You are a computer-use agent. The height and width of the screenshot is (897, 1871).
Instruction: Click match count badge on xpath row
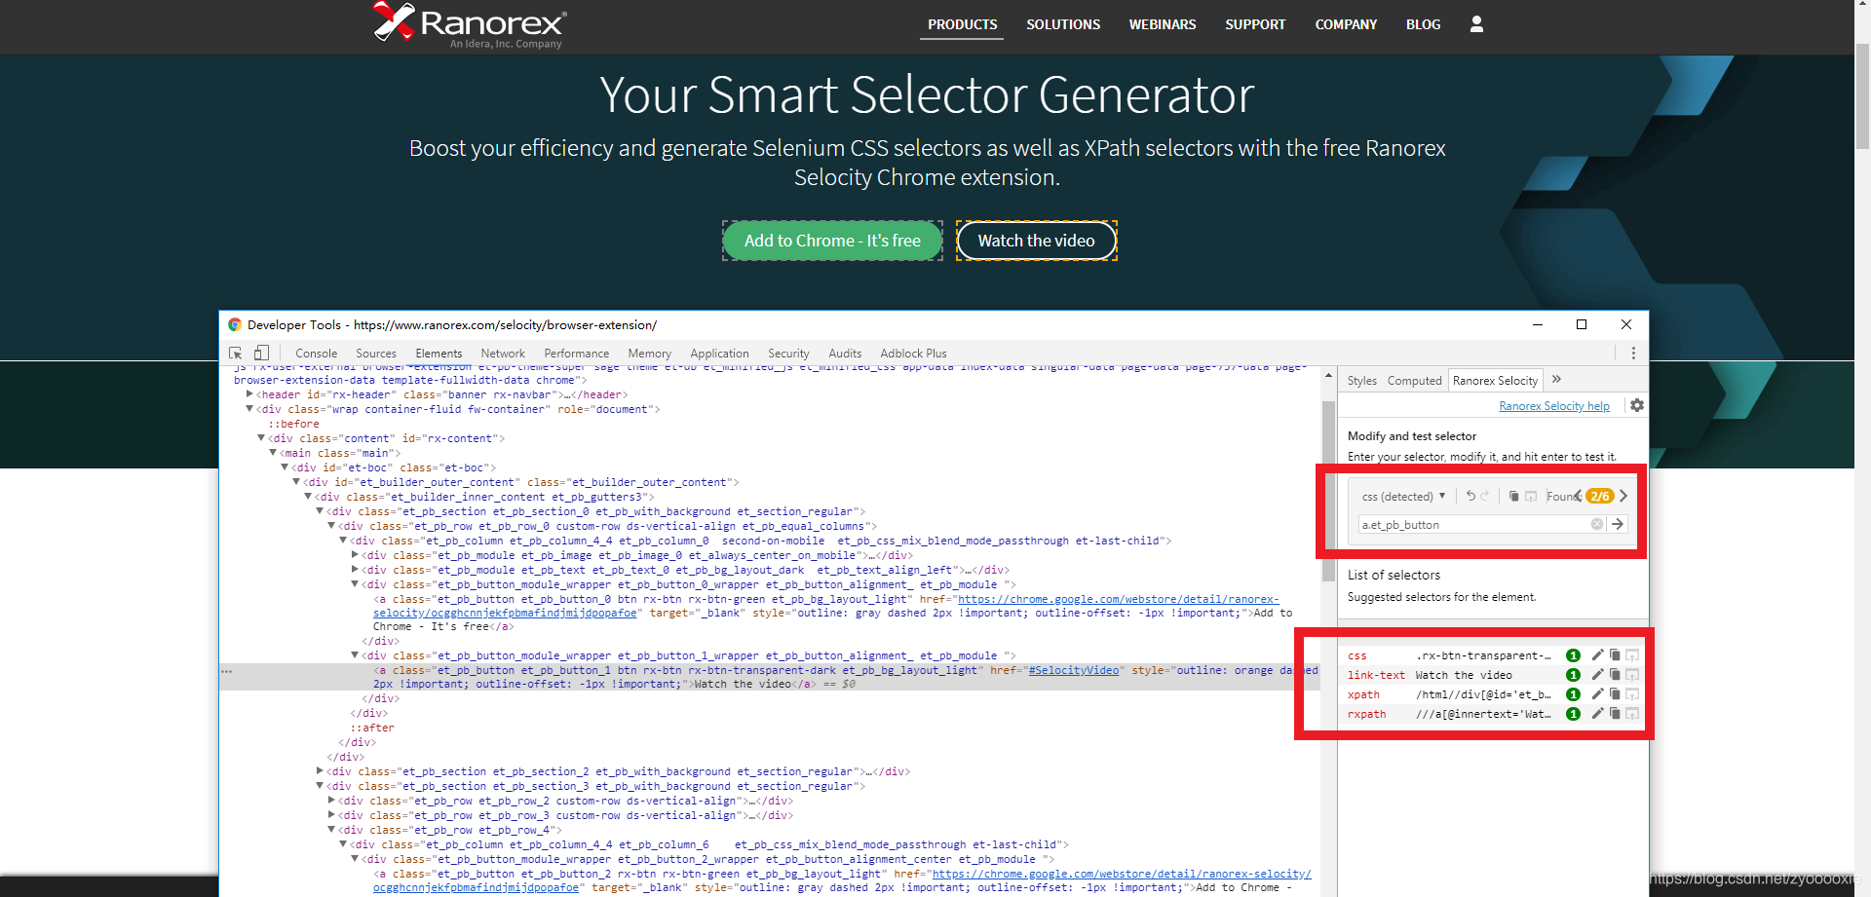1573,694
